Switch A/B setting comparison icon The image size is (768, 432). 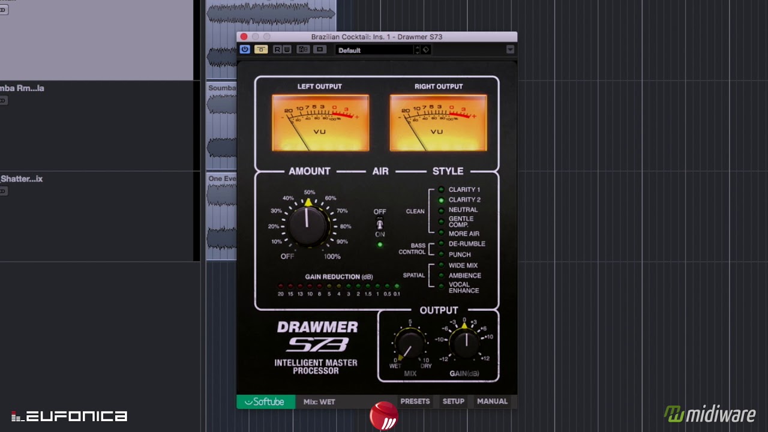[x=304, y=50]
